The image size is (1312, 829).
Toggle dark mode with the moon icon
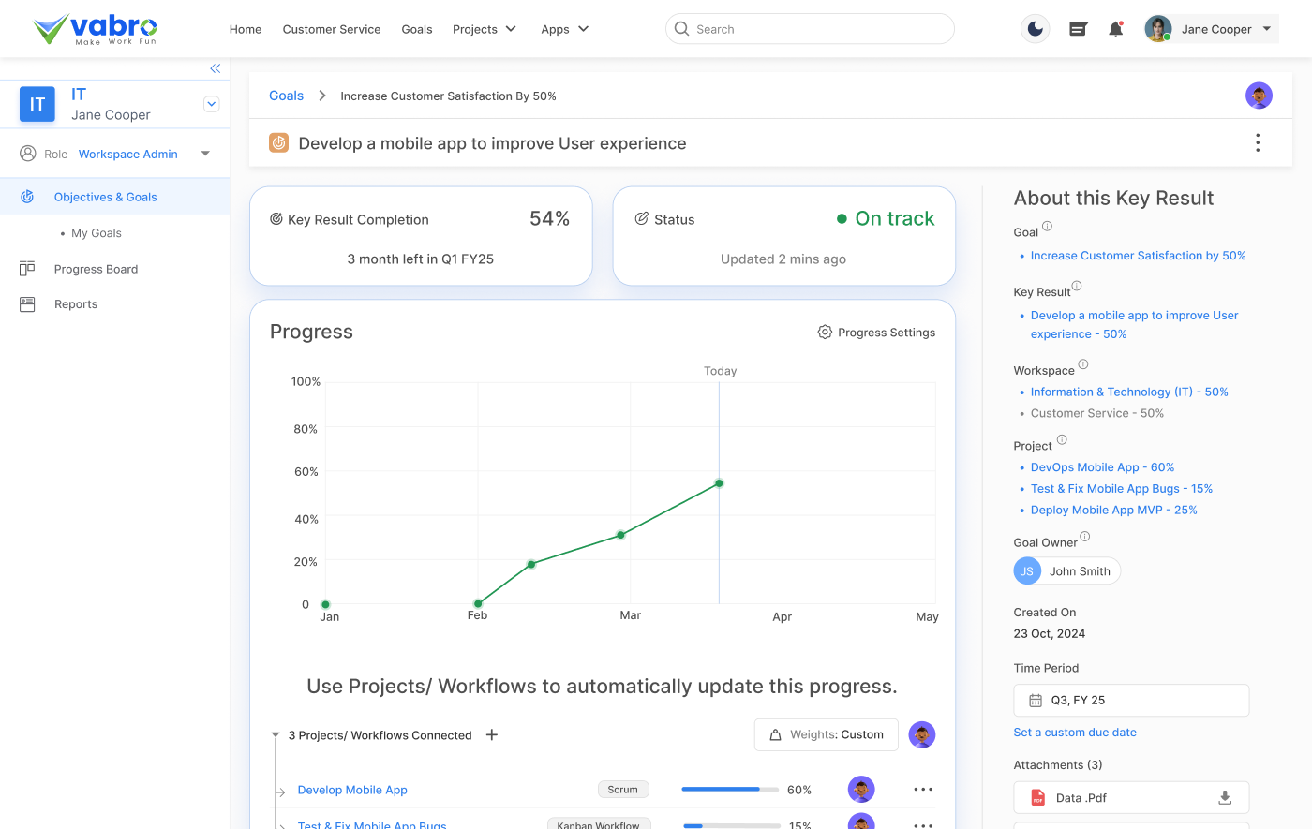(1035, 29)
